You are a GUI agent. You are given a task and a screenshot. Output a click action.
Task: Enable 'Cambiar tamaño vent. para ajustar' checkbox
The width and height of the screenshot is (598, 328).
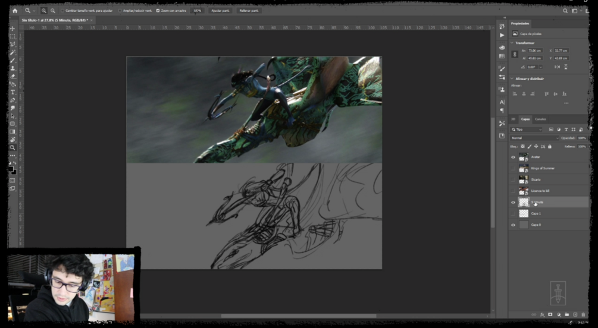pyautogui.click(x=62, y=11)
